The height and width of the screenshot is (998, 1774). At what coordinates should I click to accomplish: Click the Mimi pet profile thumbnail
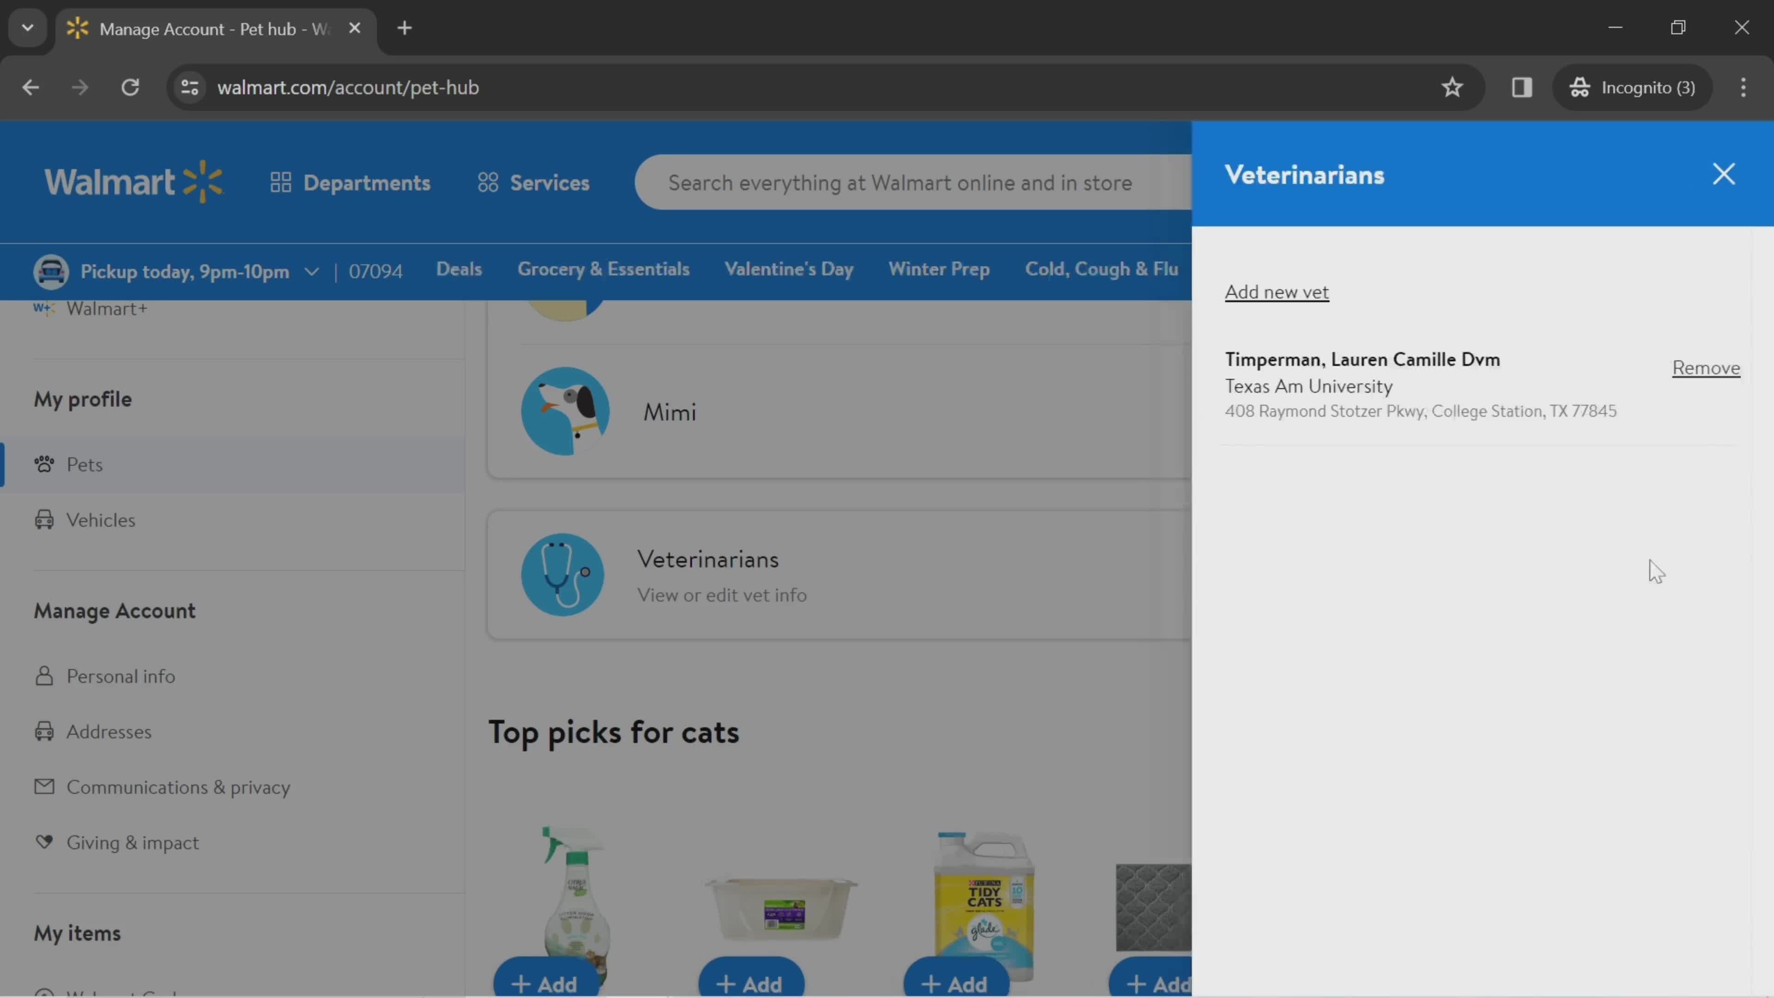[564, 411]
